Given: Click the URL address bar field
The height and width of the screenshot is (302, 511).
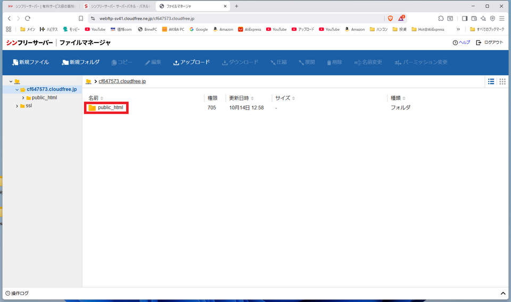Looking at the screenshot, I should click(x=234, y=18).
